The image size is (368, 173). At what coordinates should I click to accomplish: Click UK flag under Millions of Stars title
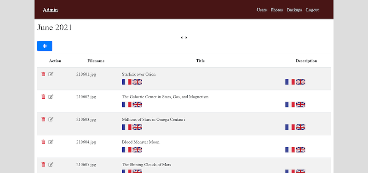point(137,127)
